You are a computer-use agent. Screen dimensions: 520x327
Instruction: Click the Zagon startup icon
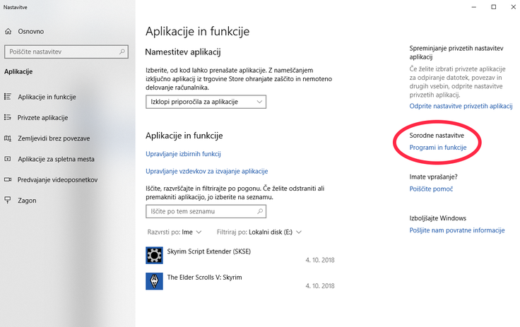click(8, 200)
